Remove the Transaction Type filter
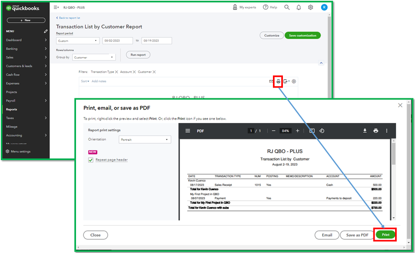Screen dimensions: 415x253 tap(116, 72)
